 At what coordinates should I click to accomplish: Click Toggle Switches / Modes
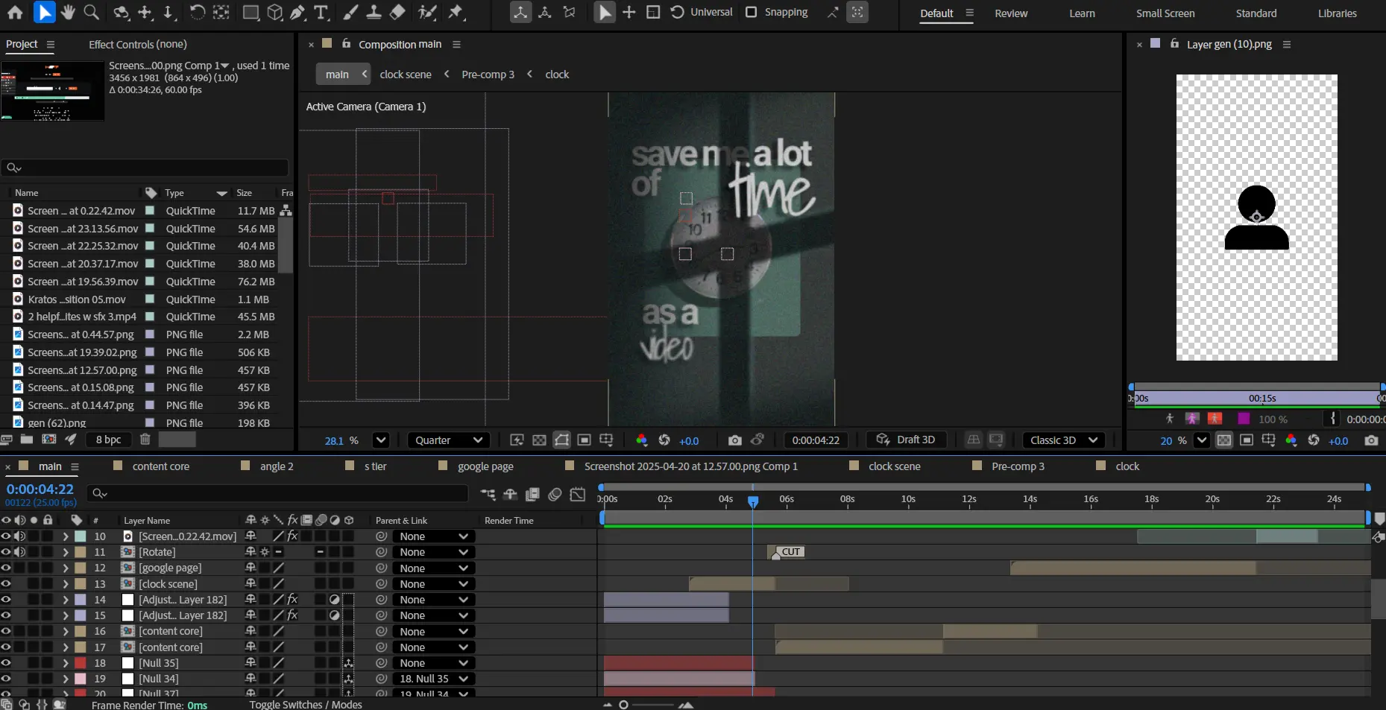coord(306,704)
